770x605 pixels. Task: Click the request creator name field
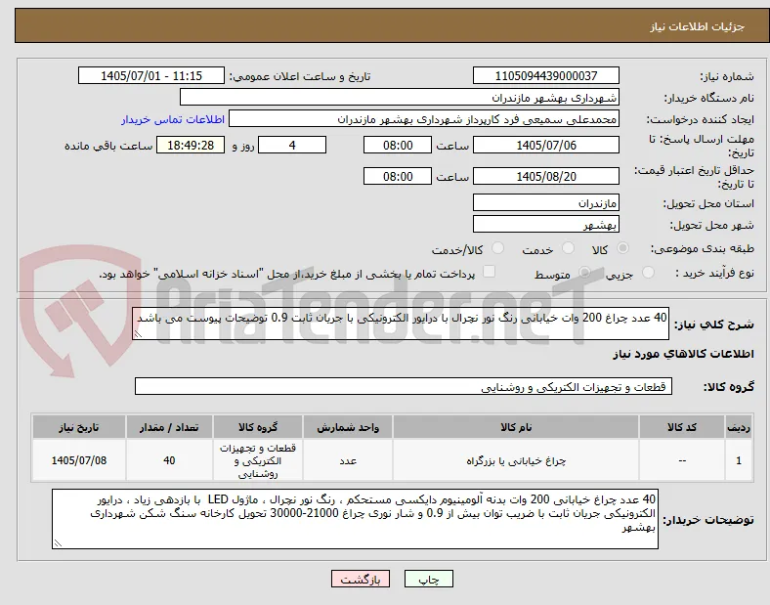pyautogui.click(x=424, y=119)
